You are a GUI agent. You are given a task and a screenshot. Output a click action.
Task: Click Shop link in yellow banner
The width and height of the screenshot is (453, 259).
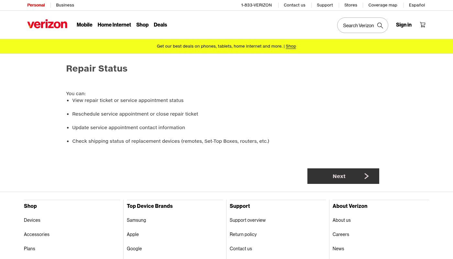pyautogui.click(x=291, y=46)
